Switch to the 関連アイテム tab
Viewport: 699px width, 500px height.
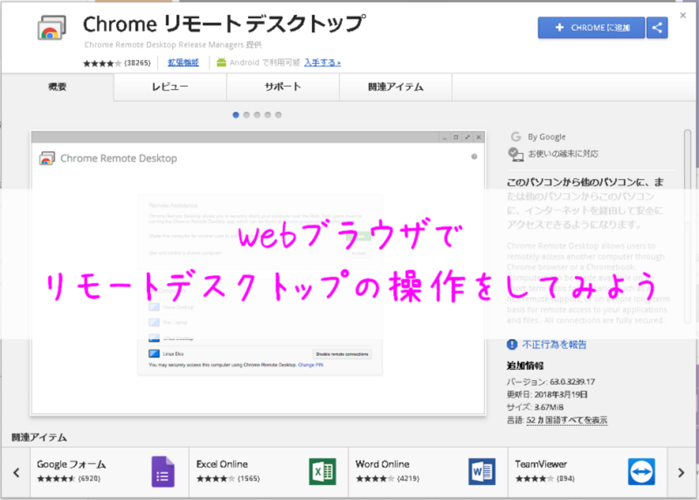click(396, 87)
